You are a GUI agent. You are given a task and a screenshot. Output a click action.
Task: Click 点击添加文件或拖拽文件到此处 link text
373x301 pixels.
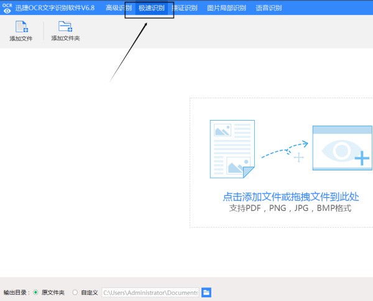coord(291,197)
